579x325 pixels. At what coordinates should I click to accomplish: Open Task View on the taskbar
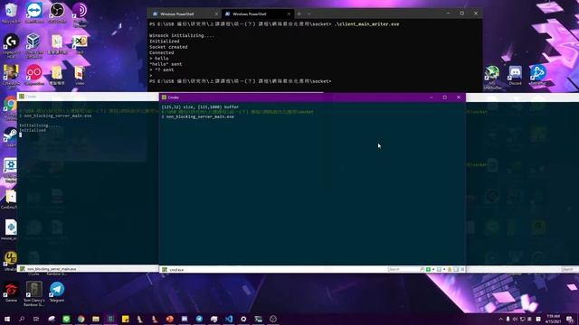tap(36, 319)
